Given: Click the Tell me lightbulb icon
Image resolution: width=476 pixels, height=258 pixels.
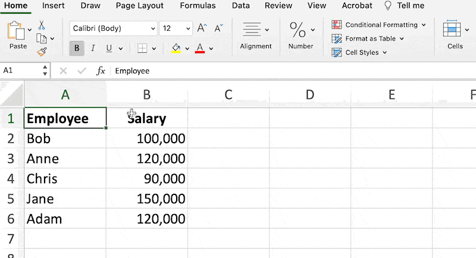Looking at the screenshot, I should [x=388, y=5].
